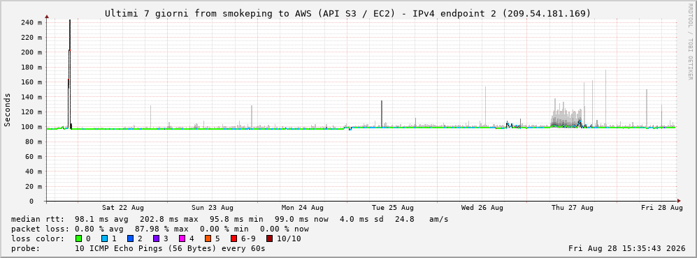This screenshot has height=258, width=697.
Task: Click the light blue loss color 1 swatch
Action: [x=104, y=239]
